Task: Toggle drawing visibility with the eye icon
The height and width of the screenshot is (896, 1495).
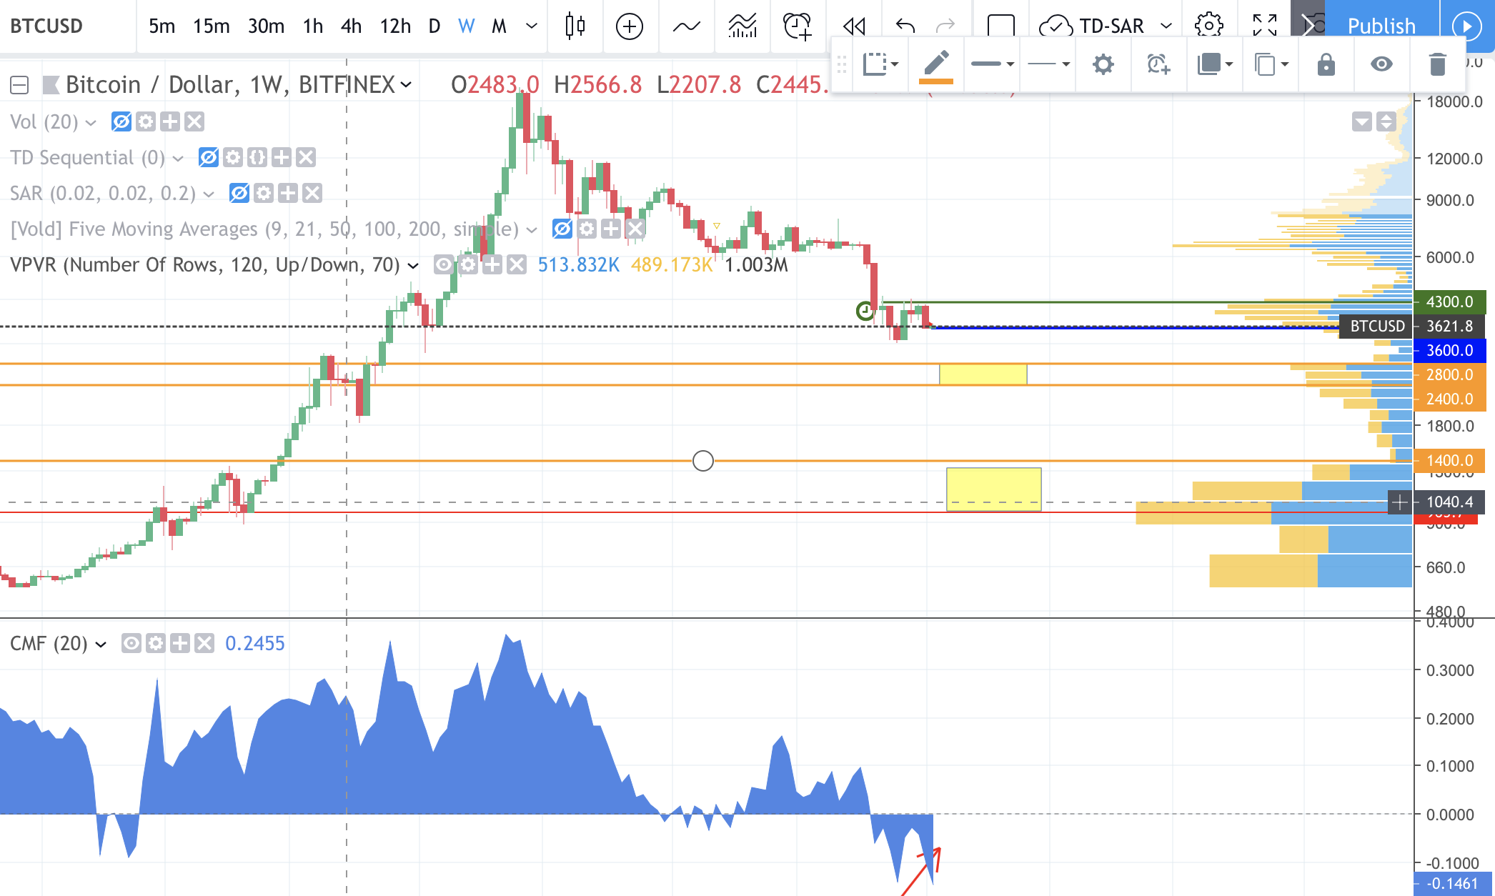Action: [x=1382, y=64]
